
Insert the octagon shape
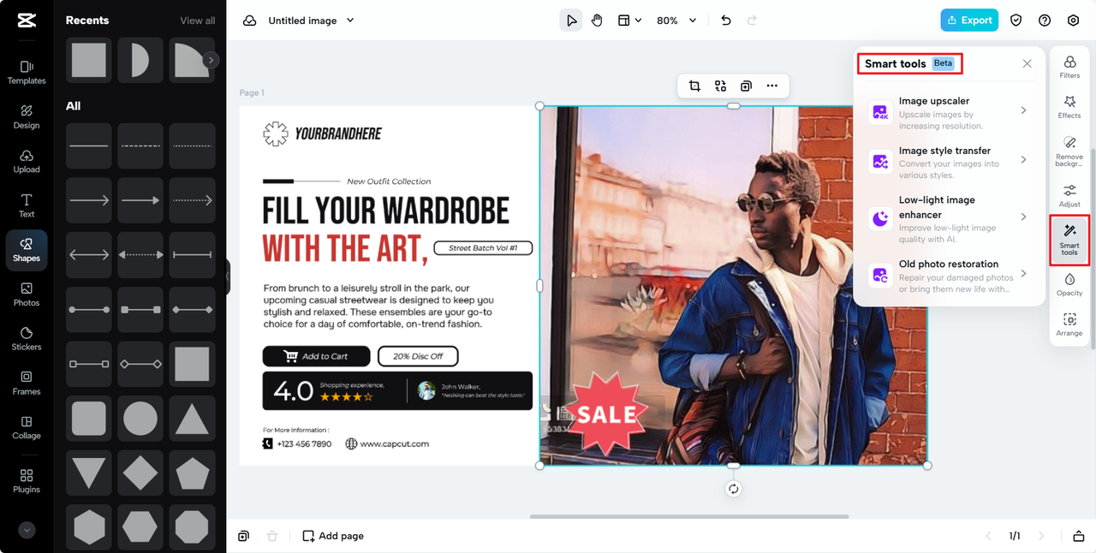(192, 527)
